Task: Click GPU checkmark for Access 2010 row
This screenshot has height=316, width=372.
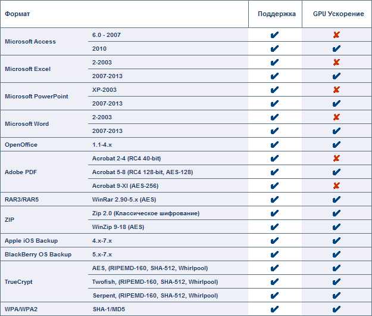Action: point(336,49)
